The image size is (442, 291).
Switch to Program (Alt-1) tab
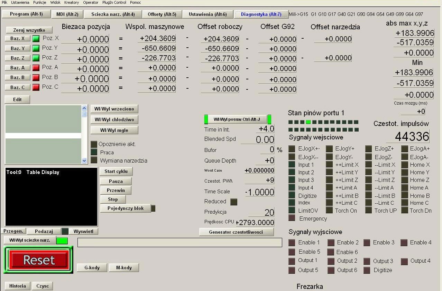point(26,14)
